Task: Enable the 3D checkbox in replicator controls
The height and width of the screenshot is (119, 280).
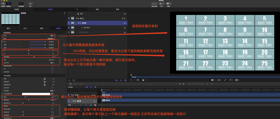Action: pyautogui.click(x=52, y=69)
